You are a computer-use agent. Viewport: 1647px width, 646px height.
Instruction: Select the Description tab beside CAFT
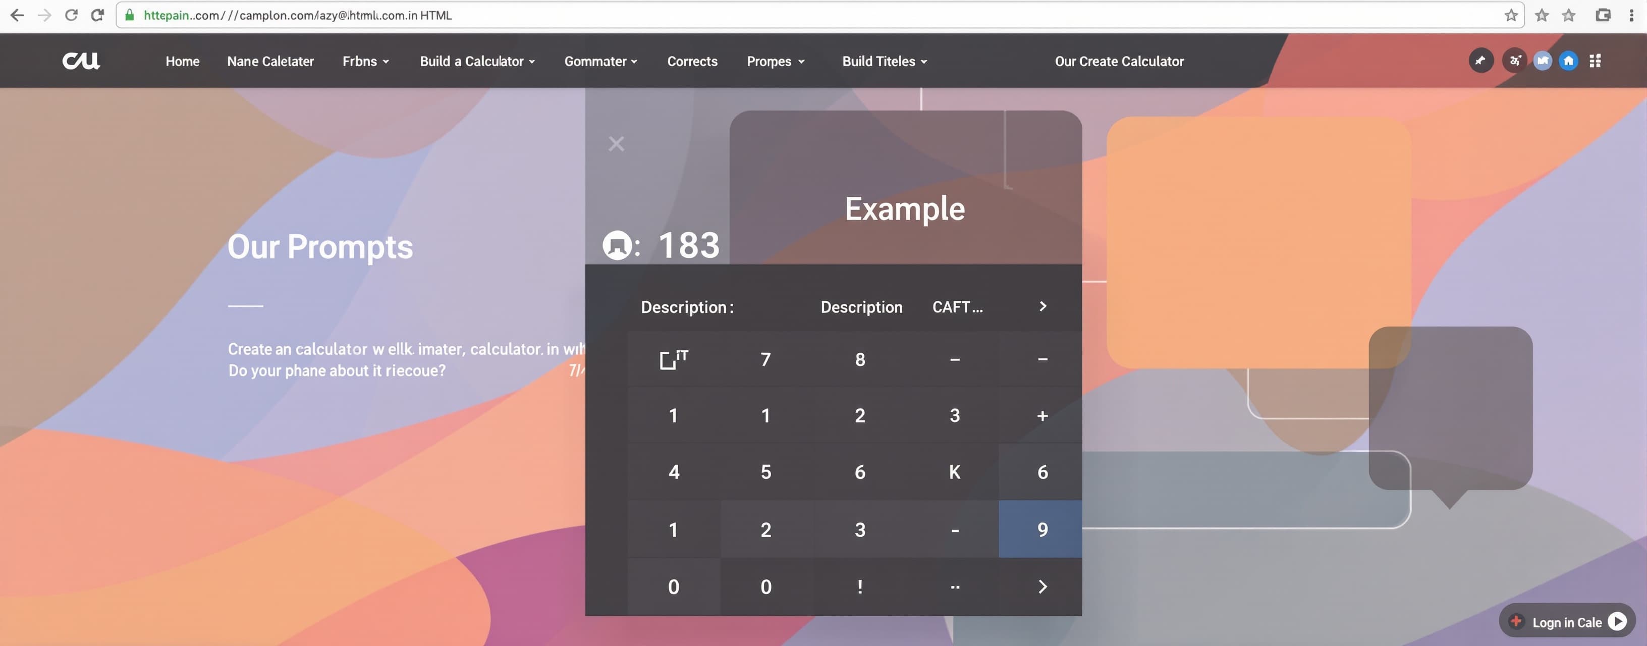click(x=861, y=307)
